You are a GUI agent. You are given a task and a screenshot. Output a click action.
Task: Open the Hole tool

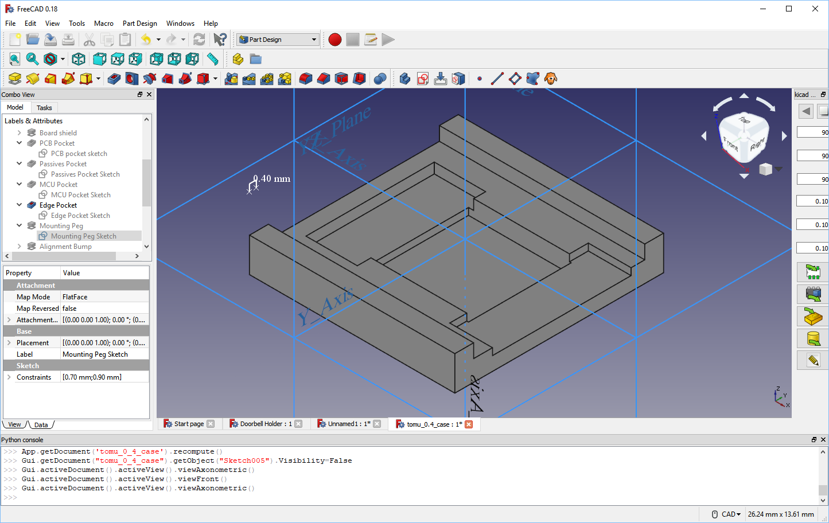(131, 79)
